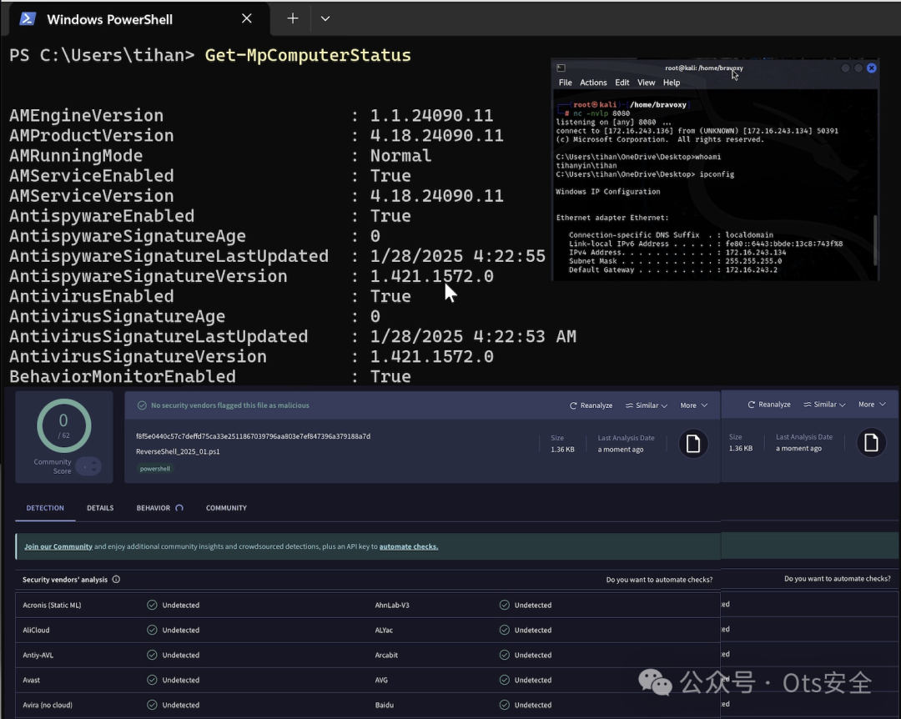Image resolution: width=901 pixels, height=719 pixels.
Task: Click the Acronis (Static ML) vendor name
Action: pyautogui.click(x=52, y=606)
